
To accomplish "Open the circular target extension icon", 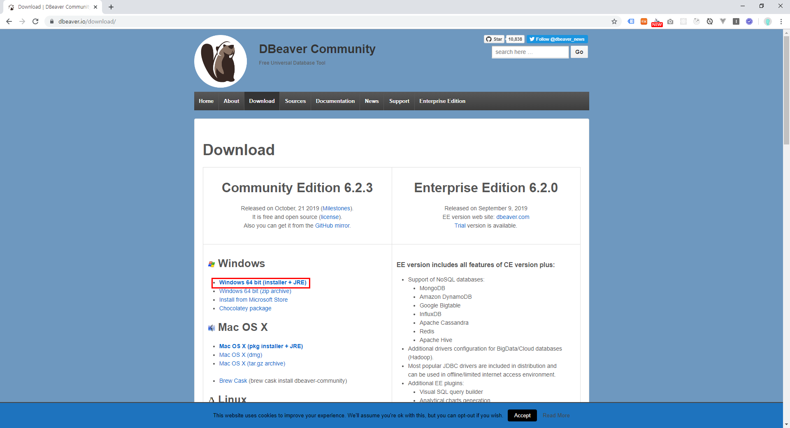I will 697,21.
